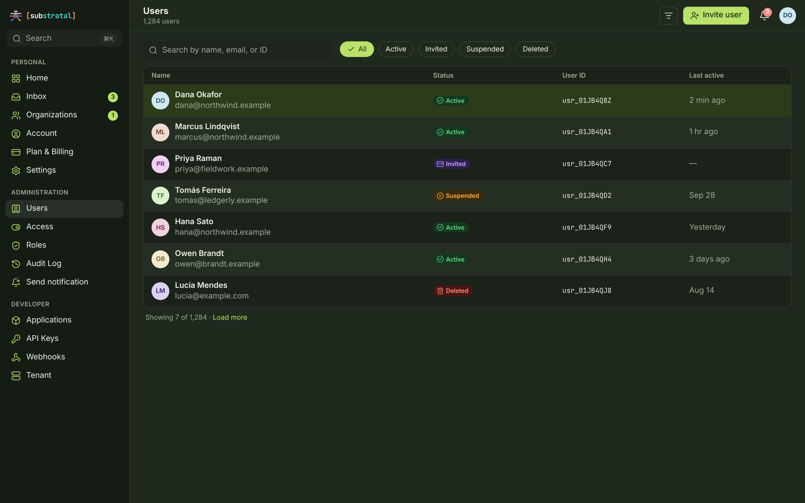Click the Inbox tray icon
The image size is (805, 503).
(x=16, y=97)
